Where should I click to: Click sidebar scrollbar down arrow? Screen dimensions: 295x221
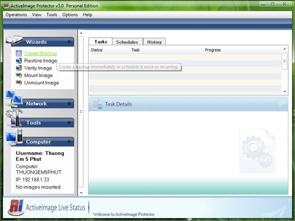(81, 193)
